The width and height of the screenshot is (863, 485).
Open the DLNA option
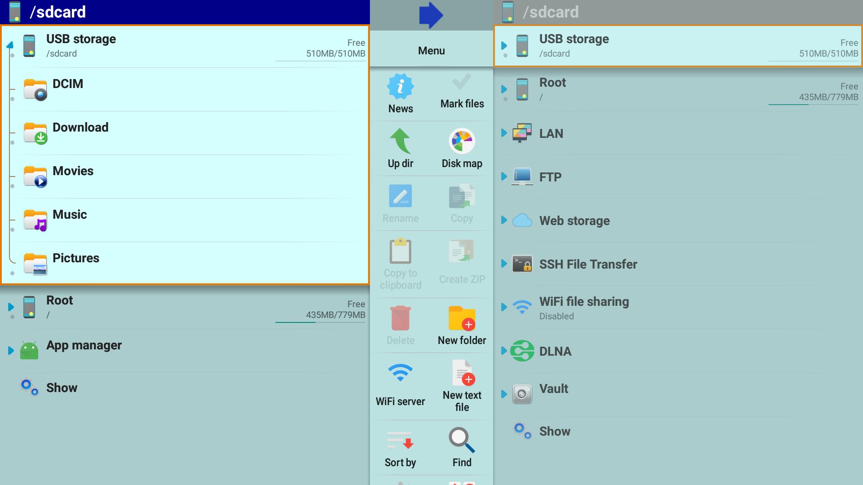[555, 351]
